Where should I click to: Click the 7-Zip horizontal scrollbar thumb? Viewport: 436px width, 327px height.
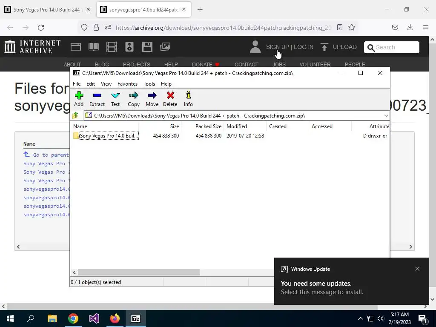coord(139,272)
